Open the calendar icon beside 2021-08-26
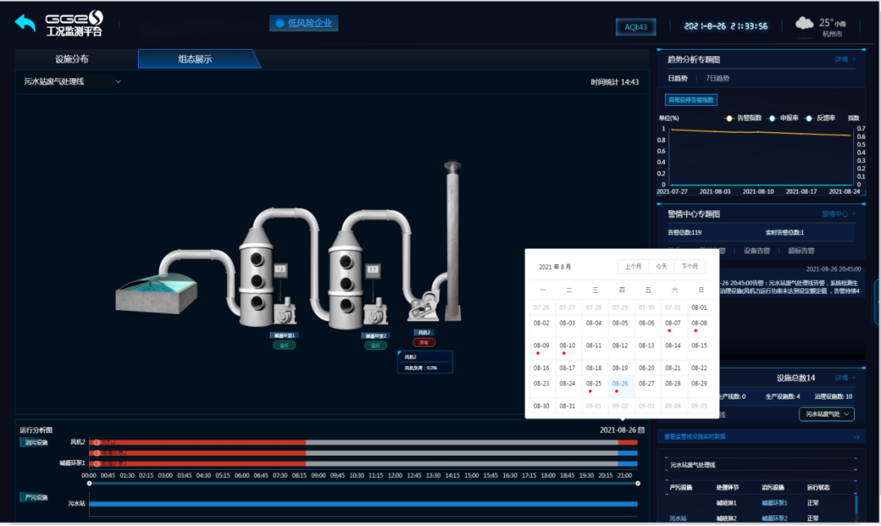This screenshot has height=526, width=881. 641,430
